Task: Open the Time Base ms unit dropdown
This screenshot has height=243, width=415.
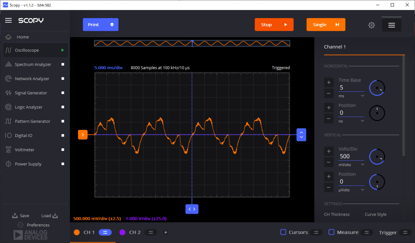Action: click(x=351, y=96)
